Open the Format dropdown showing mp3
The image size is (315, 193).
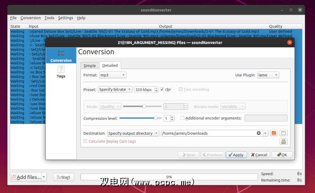(113, 75)
